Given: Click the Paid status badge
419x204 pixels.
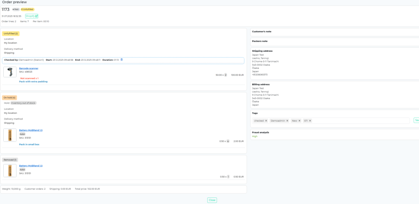Looking at the screenshot, I should [15, 9].
